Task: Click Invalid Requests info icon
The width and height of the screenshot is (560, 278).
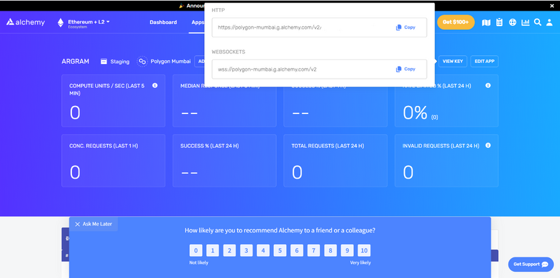Action: pyautogui.click(x=488, y=145)
